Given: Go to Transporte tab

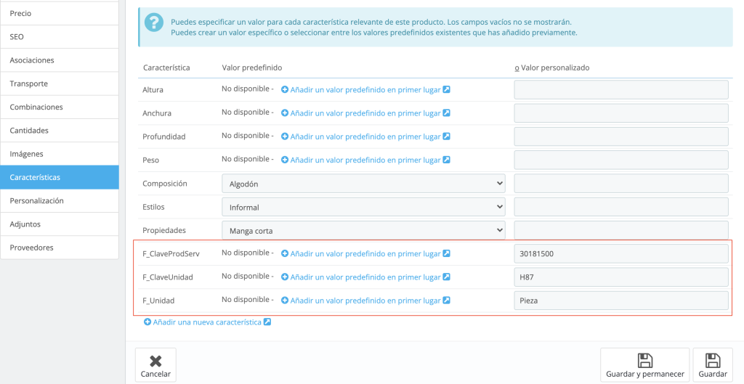Looking at the screenshot, I should click(60, 83).
